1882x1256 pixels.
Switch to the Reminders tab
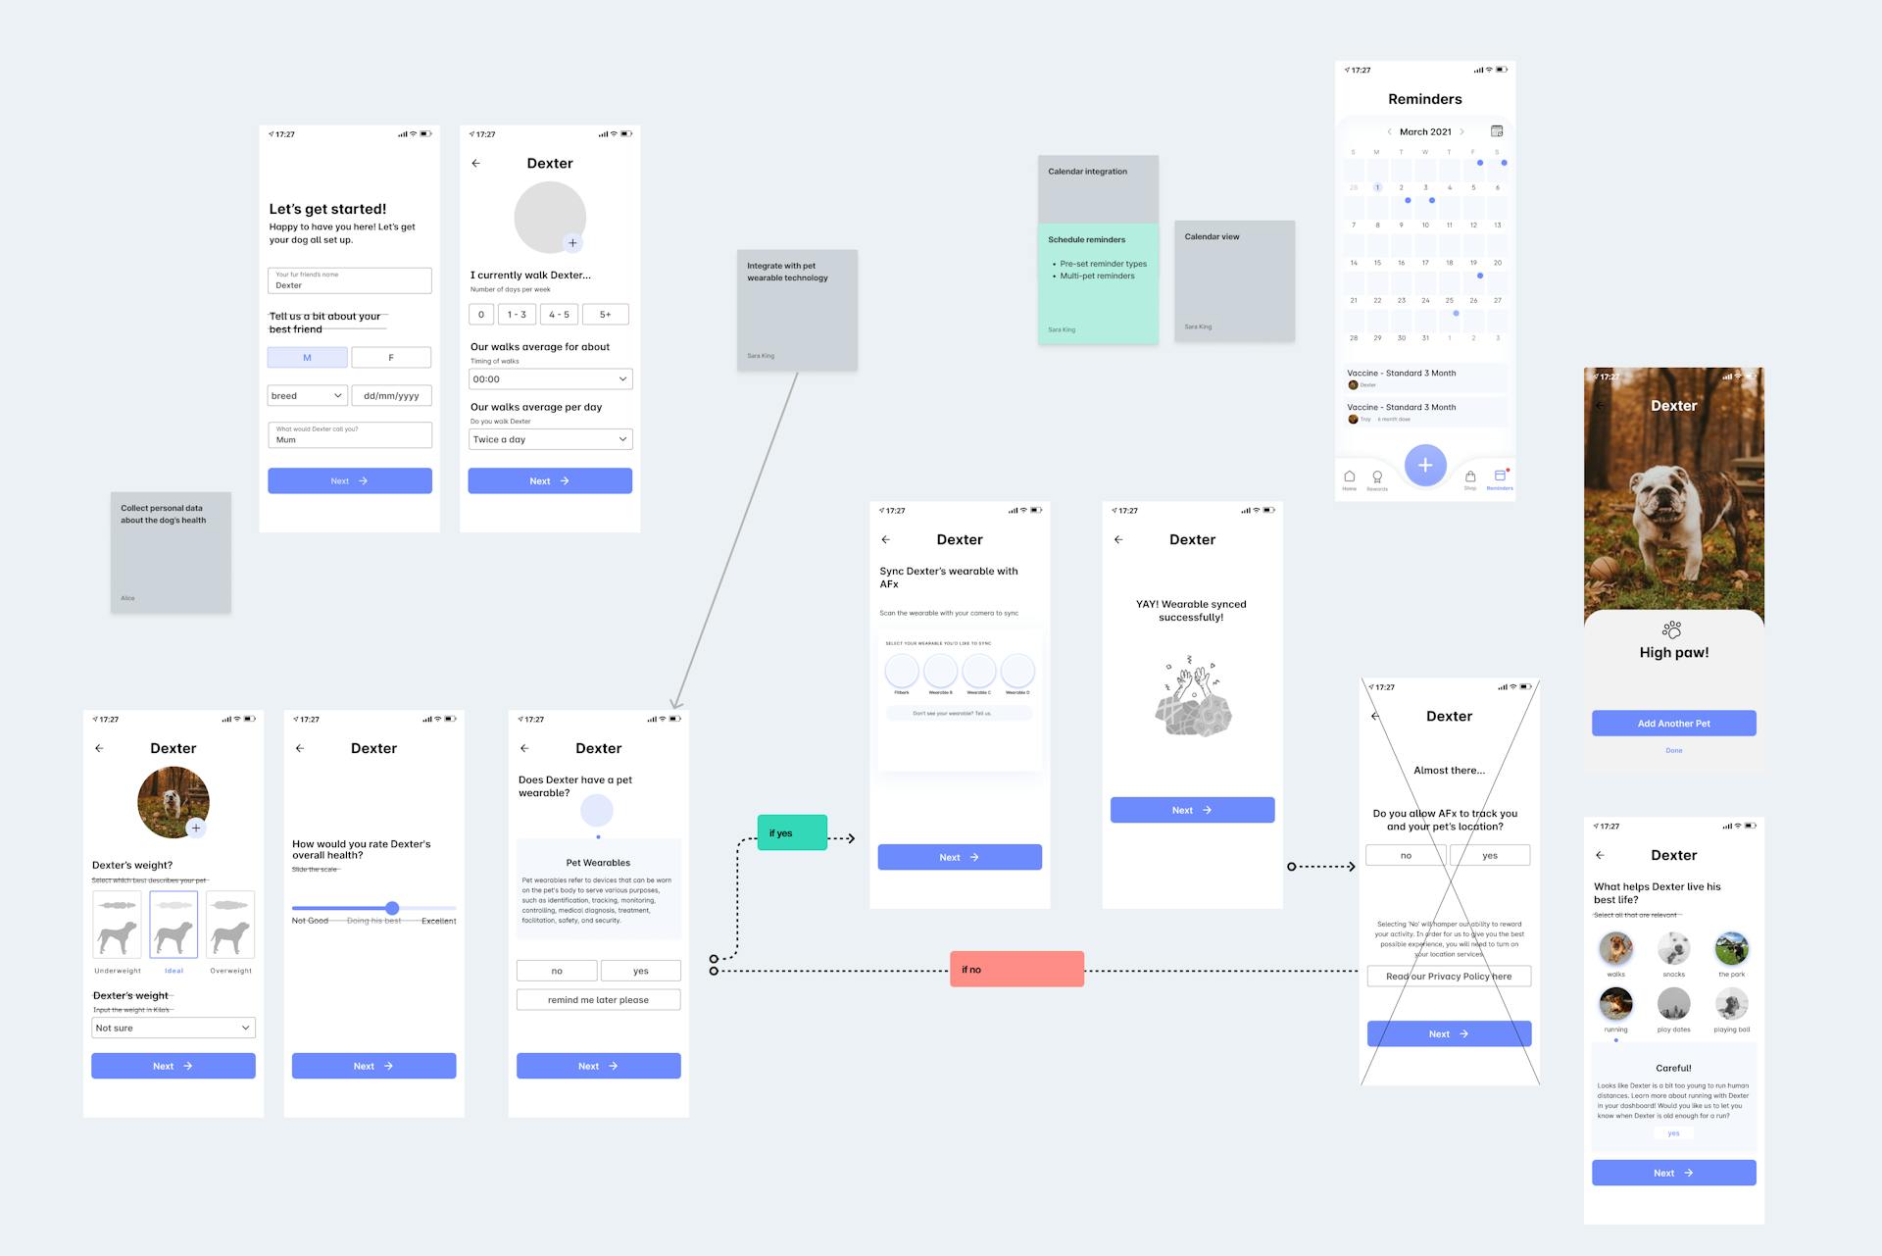tap(1500, 477)
